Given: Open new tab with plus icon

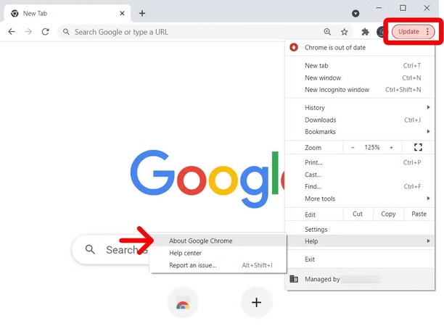Looking at the screenshot, I should 142,13.
